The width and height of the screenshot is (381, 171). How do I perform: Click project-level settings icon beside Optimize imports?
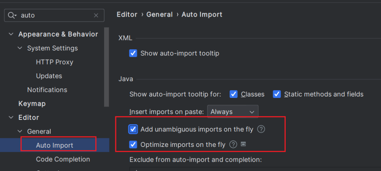click(x=243, y=144)
